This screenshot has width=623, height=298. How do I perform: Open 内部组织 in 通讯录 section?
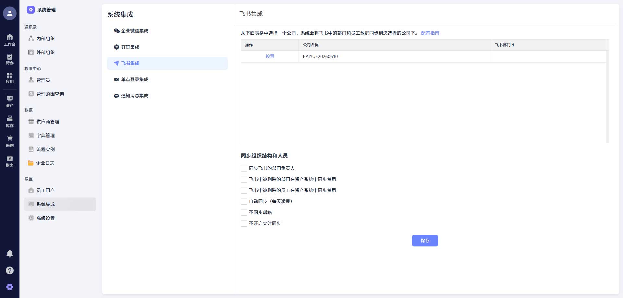tap(60, 39)
